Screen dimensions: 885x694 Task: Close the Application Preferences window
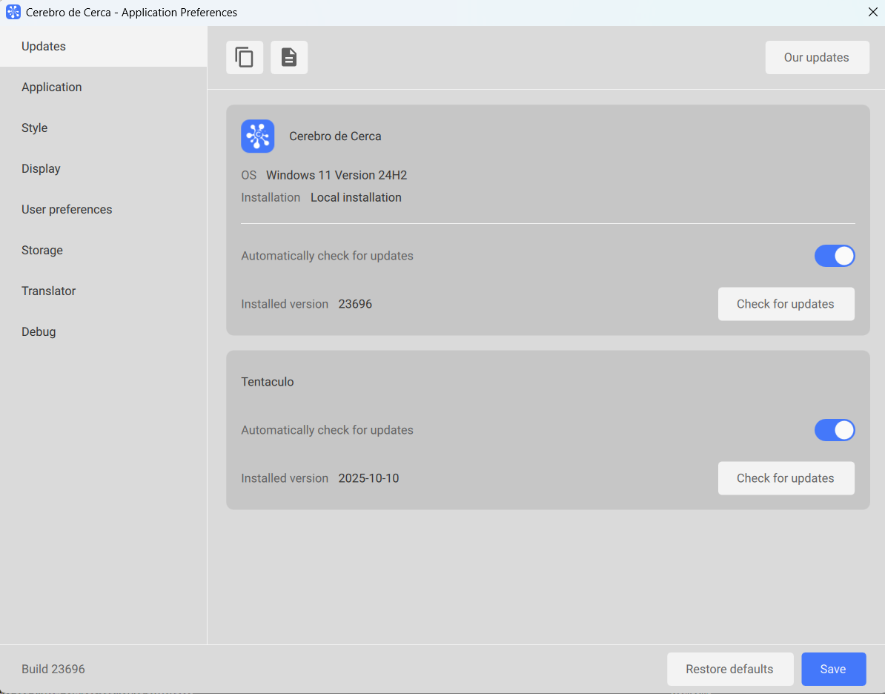[x=872, y=13]
